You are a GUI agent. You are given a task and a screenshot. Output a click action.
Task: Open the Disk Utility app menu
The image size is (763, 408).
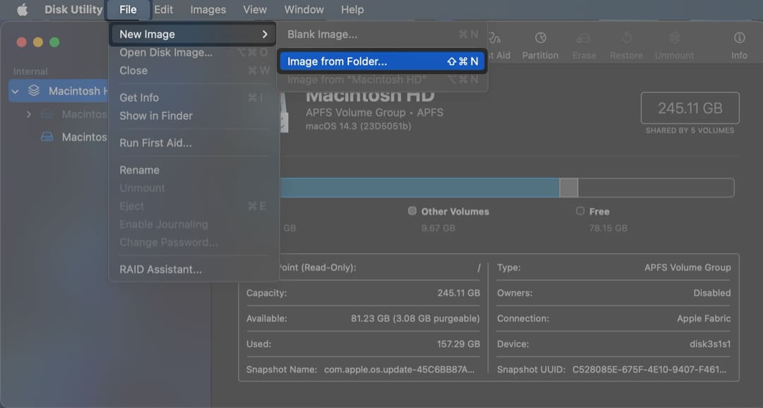73,10
